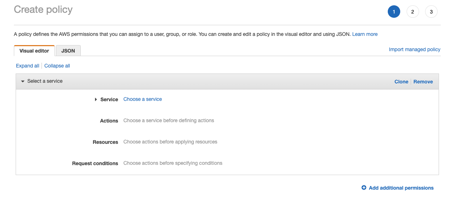Expand the Service row triangle
The width and height of the screenshot is (455, 212).
pos(96,99)
